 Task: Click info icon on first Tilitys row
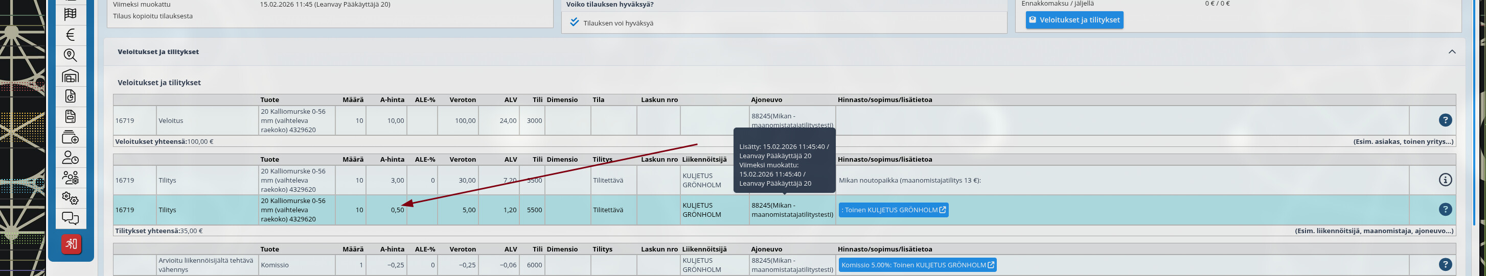[x=1445, y=181]
